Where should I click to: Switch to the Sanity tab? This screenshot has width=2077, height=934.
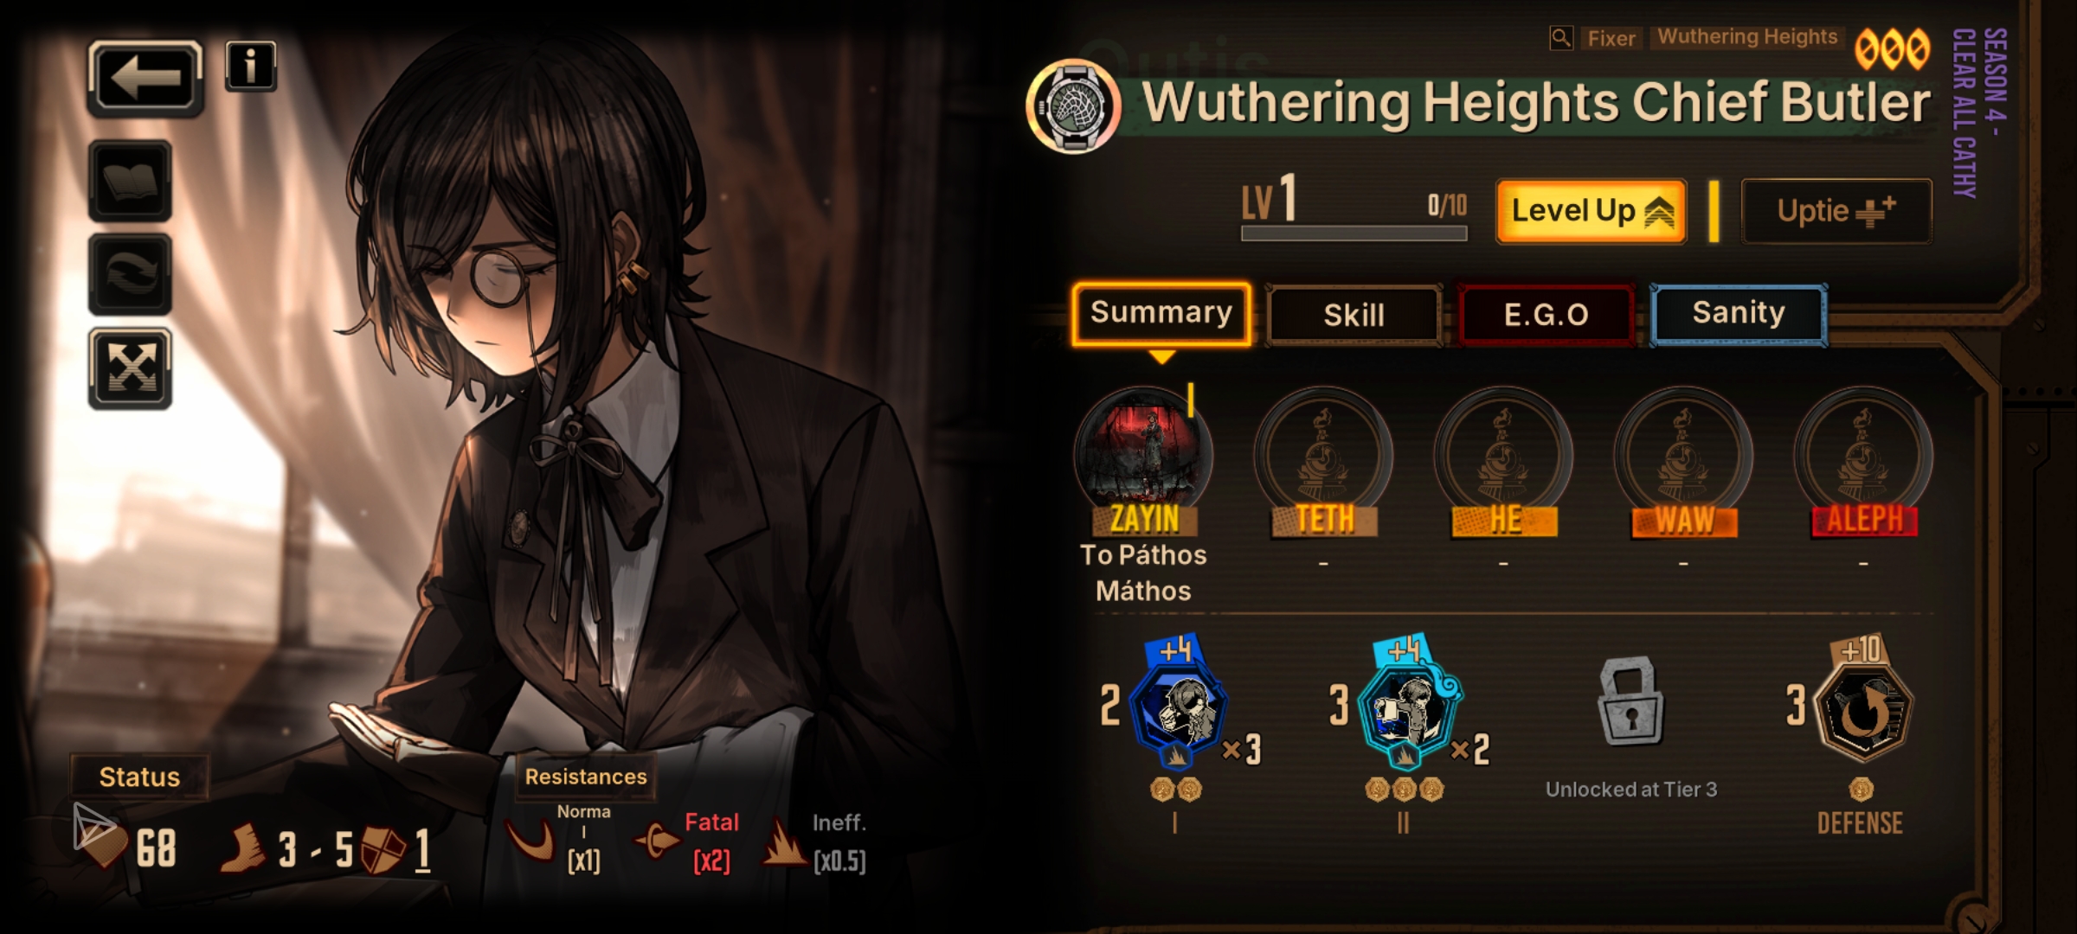pyautogui.click(x=1739, y=313)
